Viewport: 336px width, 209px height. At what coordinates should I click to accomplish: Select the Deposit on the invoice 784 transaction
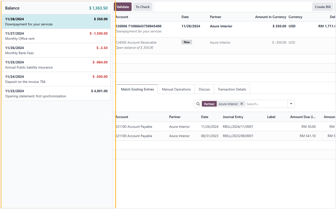[56, 79]
